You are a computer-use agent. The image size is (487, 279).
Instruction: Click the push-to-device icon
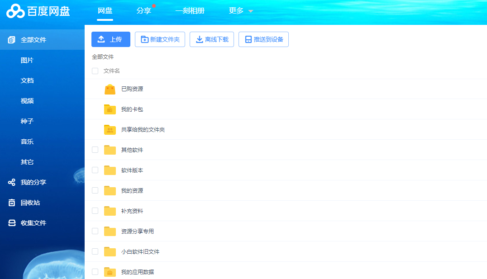pos(248,39)
